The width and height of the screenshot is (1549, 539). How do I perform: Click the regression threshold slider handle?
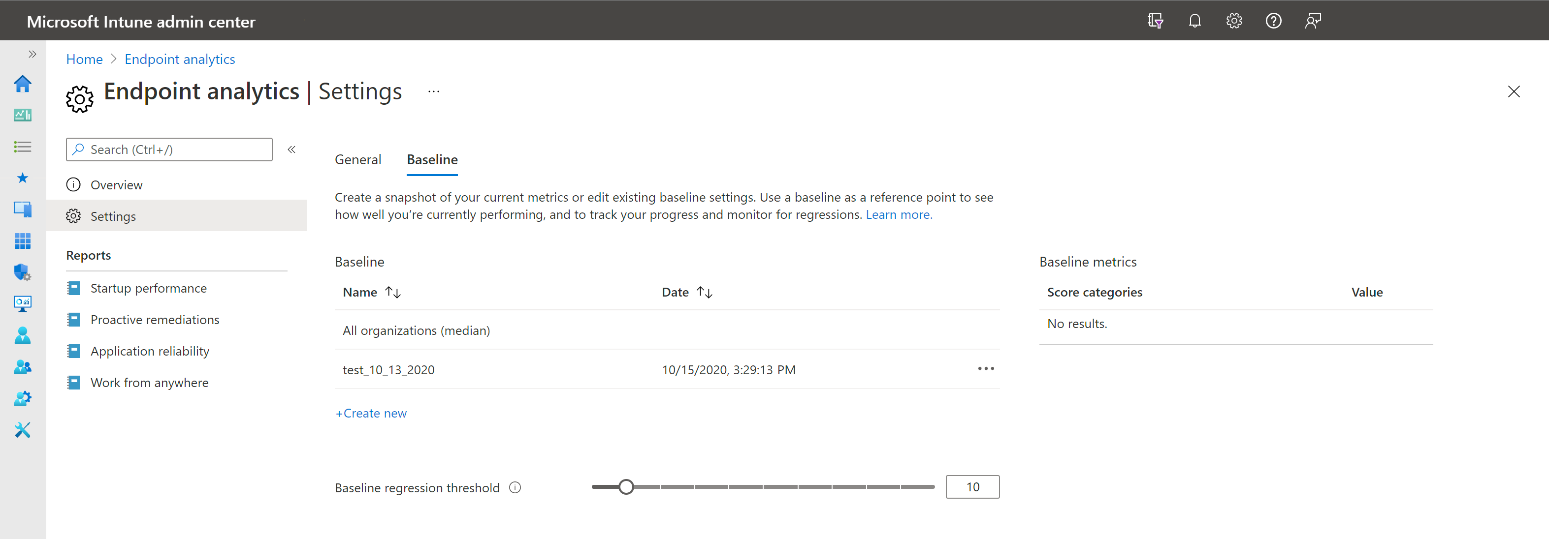(626, 487)
